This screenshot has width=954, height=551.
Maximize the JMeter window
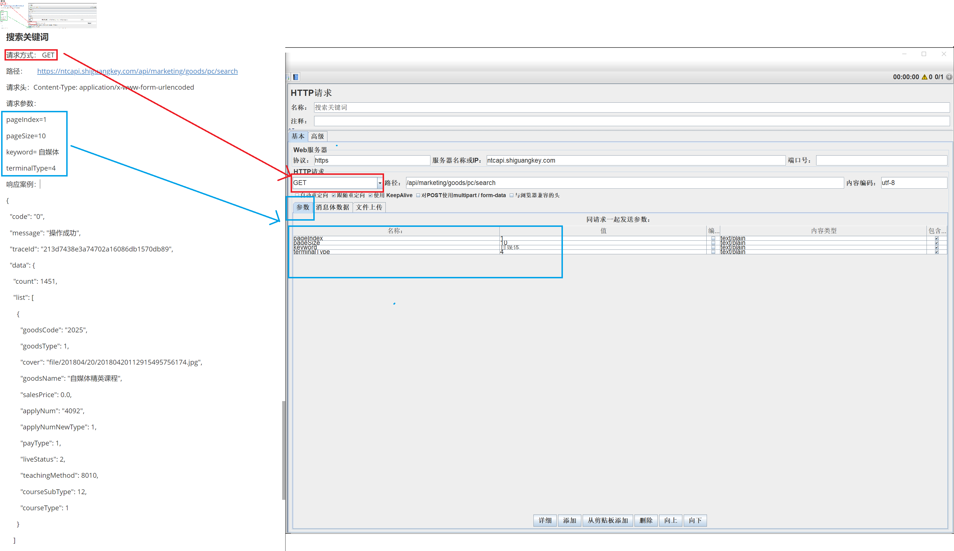point(924,54)
